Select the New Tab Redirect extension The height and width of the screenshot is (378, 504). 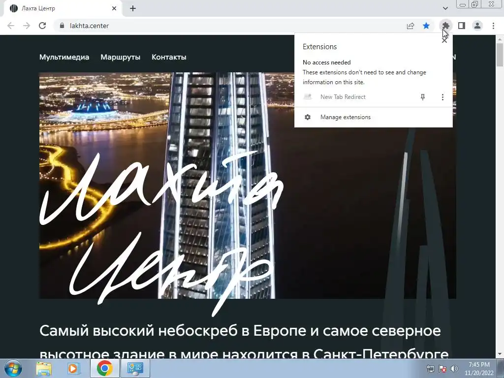(x=343, y=97)
